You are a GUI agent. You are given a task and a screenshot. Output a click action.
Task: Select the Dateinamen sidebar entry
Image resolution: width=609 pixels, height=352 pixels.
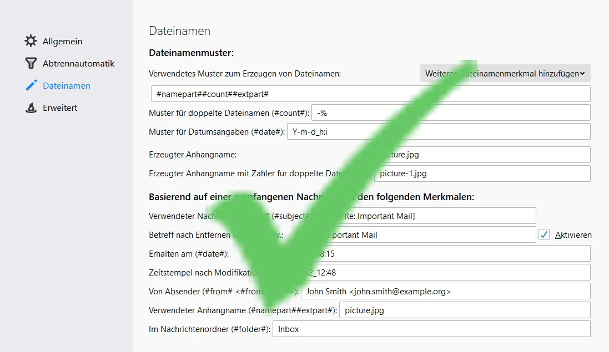(67, 85)
